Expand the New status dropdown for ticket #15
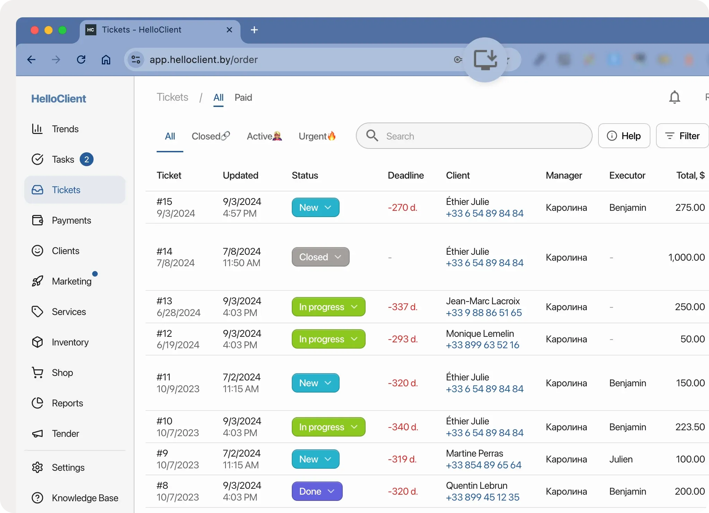The height and width of the screenshot is (513, 709). click(315, 208)
